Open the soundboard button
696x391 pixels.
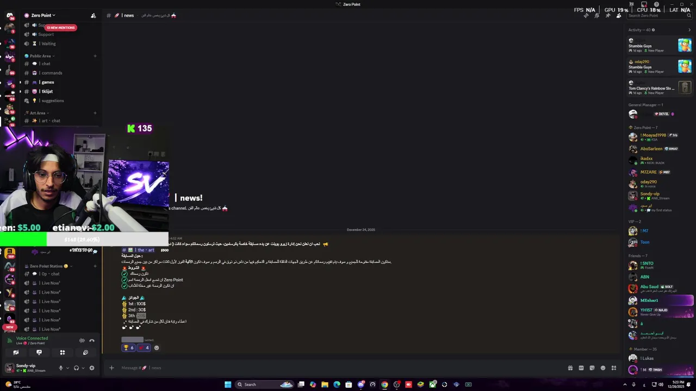tap(86, 352)
